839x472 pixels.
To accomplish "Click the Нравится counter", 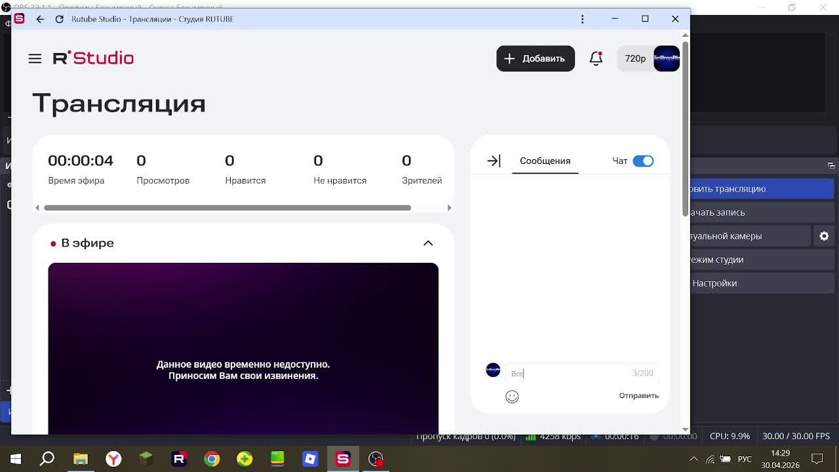I will 245,169.
